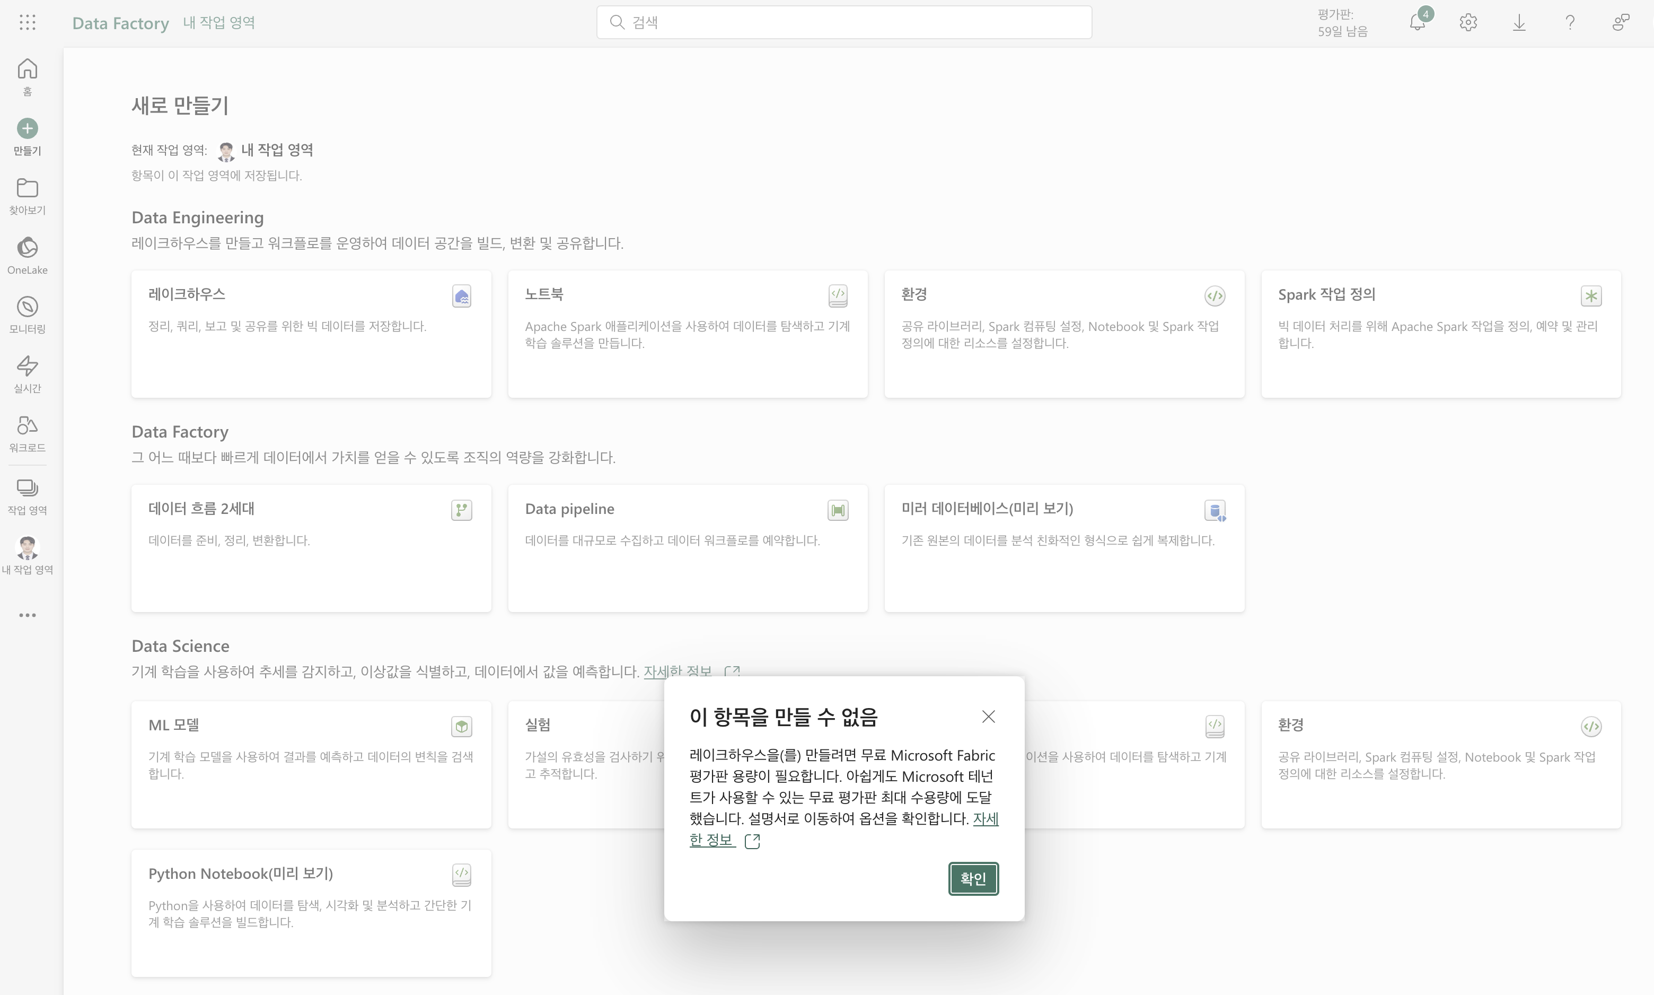This screenshot has width=1654, height=995.
Task: Click the Data Science notebook card icon behind dialog
Action: pyautogui.click(x=1215, y=726)
